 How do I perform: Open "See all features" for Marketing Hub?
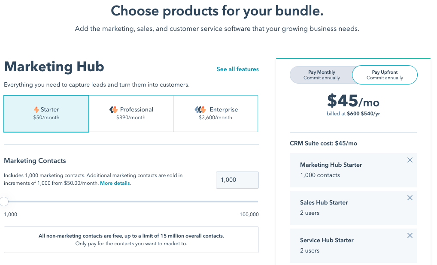237,69
